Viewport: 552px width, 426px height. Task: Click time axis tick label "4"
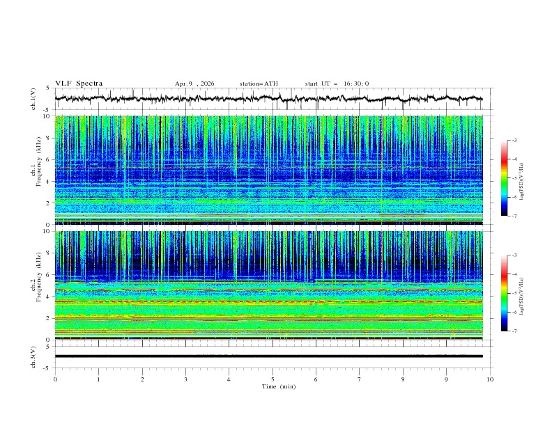coord(229,379)
